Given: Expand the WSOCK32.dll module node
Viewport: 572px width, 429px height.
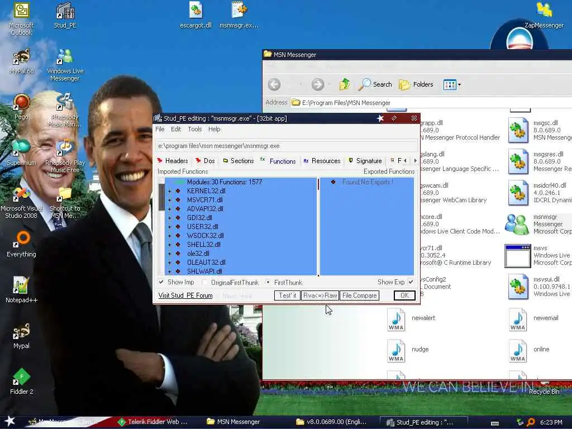Looking at the screenshot, I should 169,236.
